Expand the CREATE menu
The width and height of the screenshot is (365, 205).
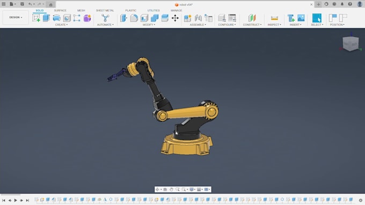pos(61,25)
